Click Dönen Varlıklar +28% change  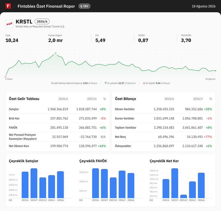tap(208, 109)
